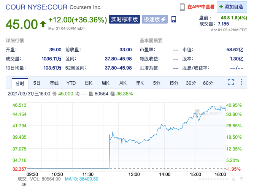Switch to 极速版 fast mode
The image size is (254, 187).
[154, 19]
